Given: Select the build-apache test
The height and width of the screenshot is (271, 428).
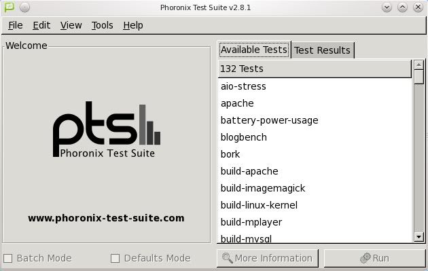Looking at the screenshot, I should [315, 171].
